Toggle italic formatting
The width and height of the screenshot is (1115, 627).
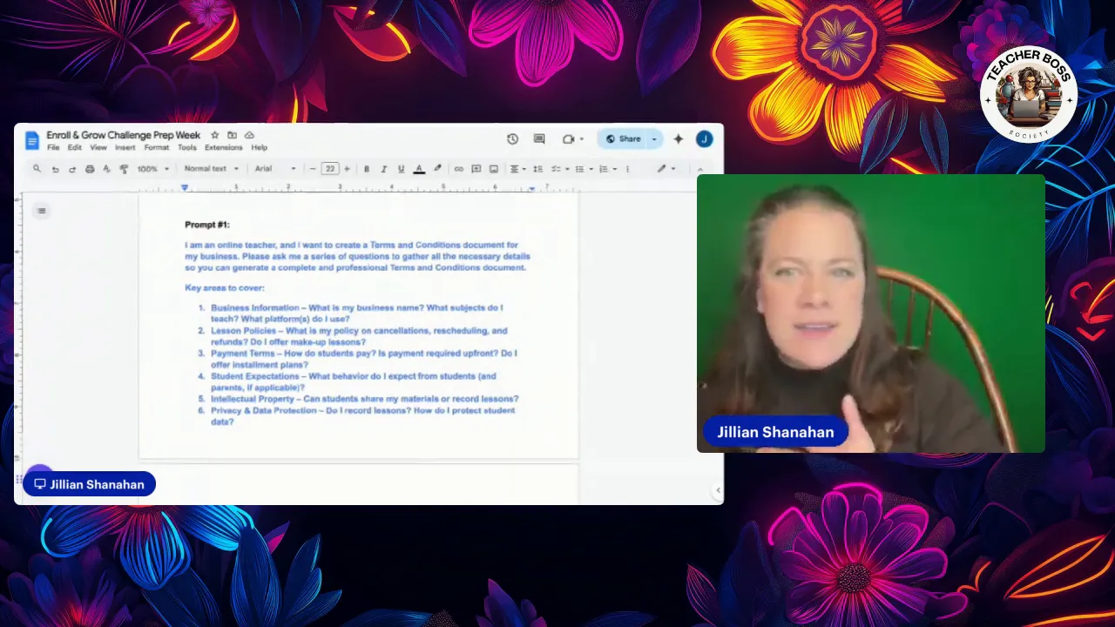pyautogui.click(x=384, y=169)
